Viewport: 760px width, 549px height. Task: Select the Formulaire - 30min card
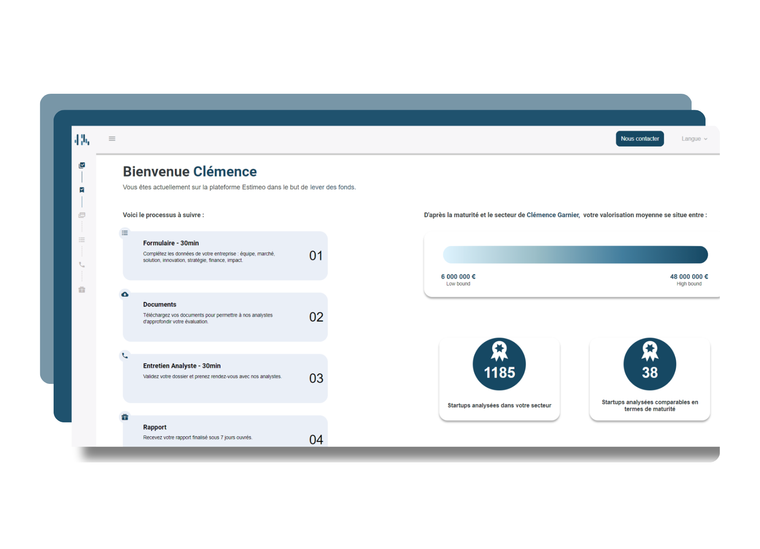(x=225, y=256)
